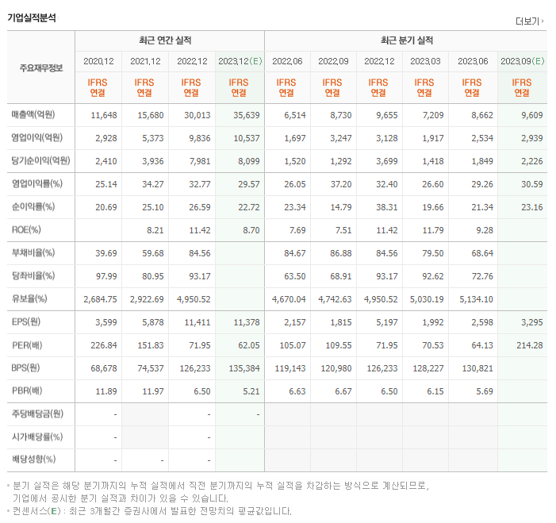Viewport: 556px width, 523px height.
Task: Select PBR value 11.97
Action: tap(153, 391)
